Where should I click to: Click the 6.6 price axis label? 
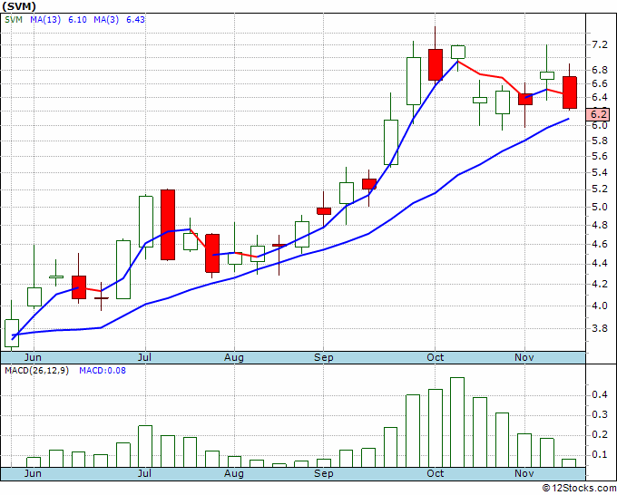click(x=600, y=83)
